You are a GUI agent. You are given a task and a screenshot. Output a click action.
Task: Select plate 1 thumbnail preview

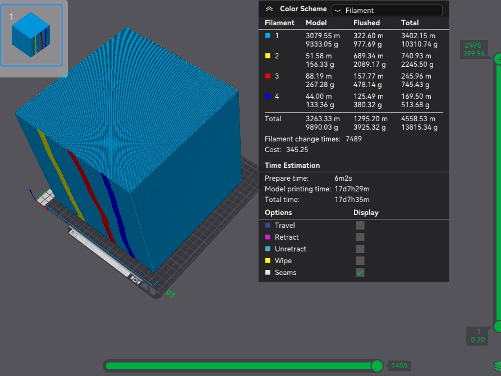(x=31, y=35)
